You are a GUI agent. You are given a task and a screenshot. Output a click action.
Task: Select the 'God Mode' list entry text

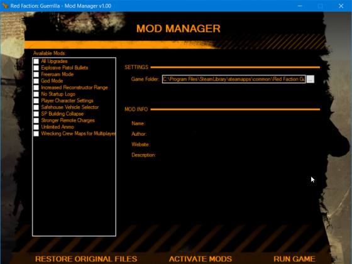point(52,81)
